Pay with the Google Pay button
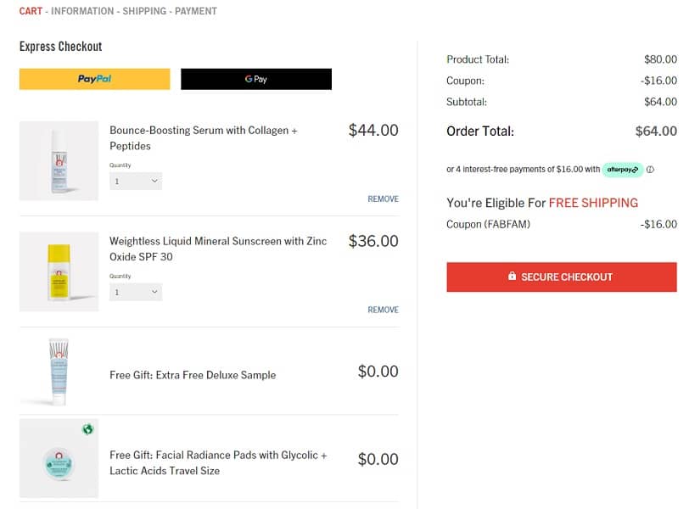689x509 pixels. [x=256, y=79]
